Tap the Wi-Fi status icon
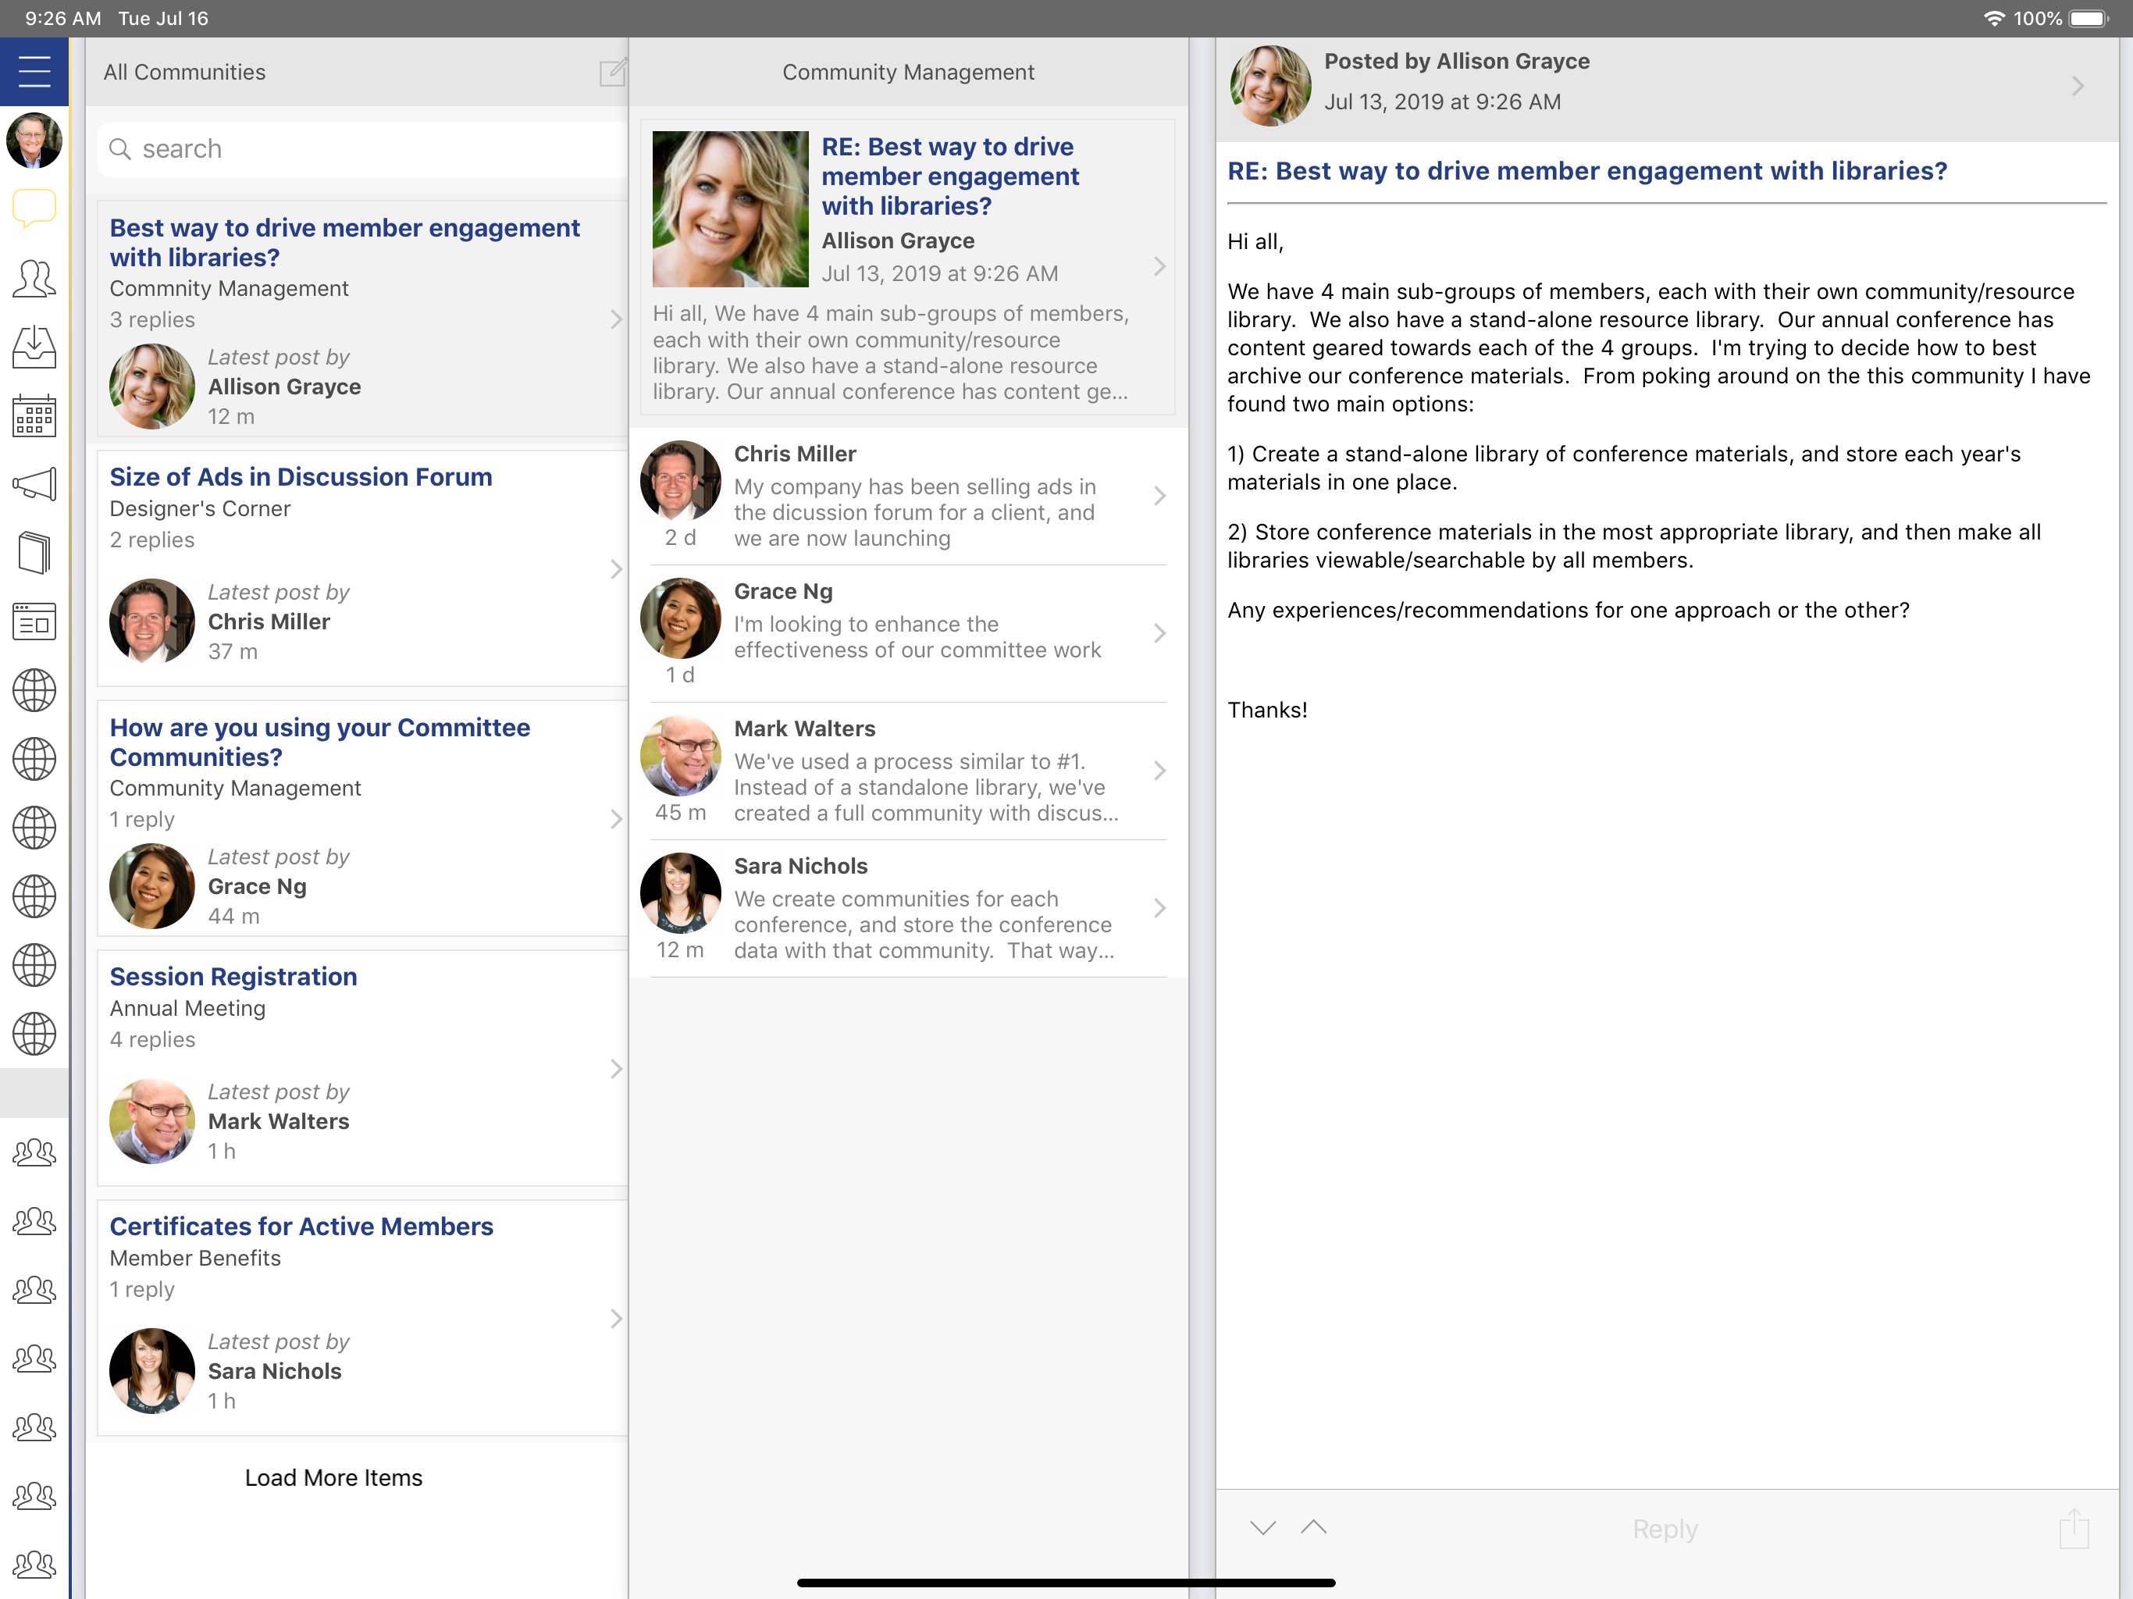2133x1599 pixels. (x=1993, y=18)
